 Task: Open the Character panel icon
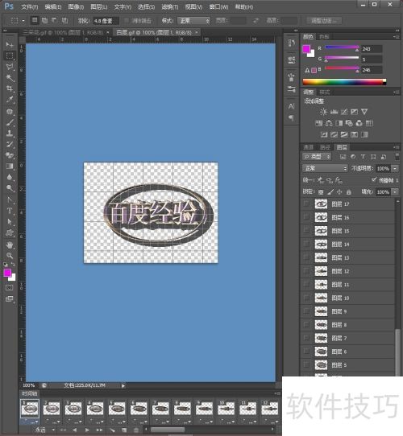(291, 106)
